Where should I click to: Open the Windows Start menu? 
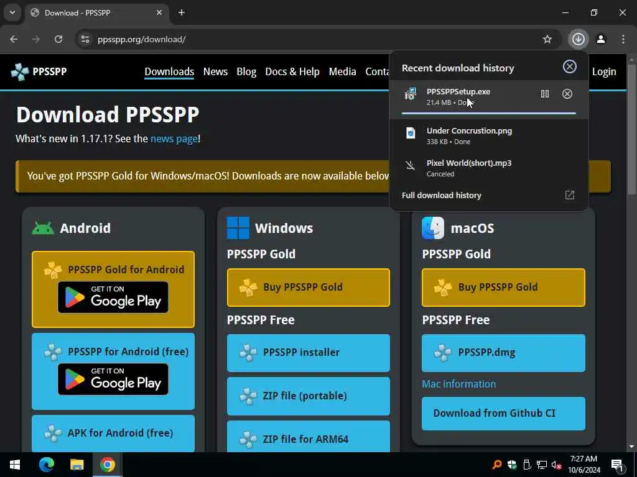[x=15, y=465]
